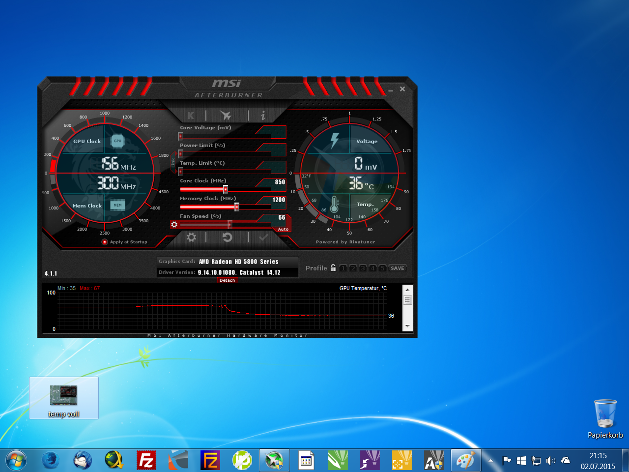This screenshot has width=629, height=472.
Task: Select the 'temp voll' desktop file
Action: pyautogui.click(x=64, y=398)
